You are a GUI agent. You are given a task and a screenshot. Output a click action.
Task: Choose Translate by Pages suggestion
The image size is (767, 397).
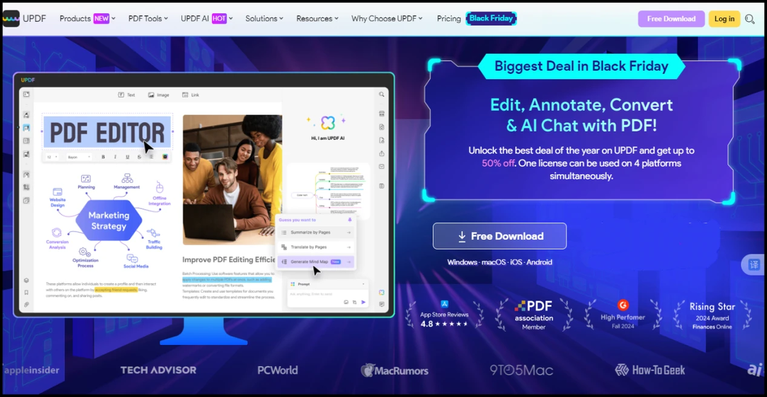coord(315,247)
